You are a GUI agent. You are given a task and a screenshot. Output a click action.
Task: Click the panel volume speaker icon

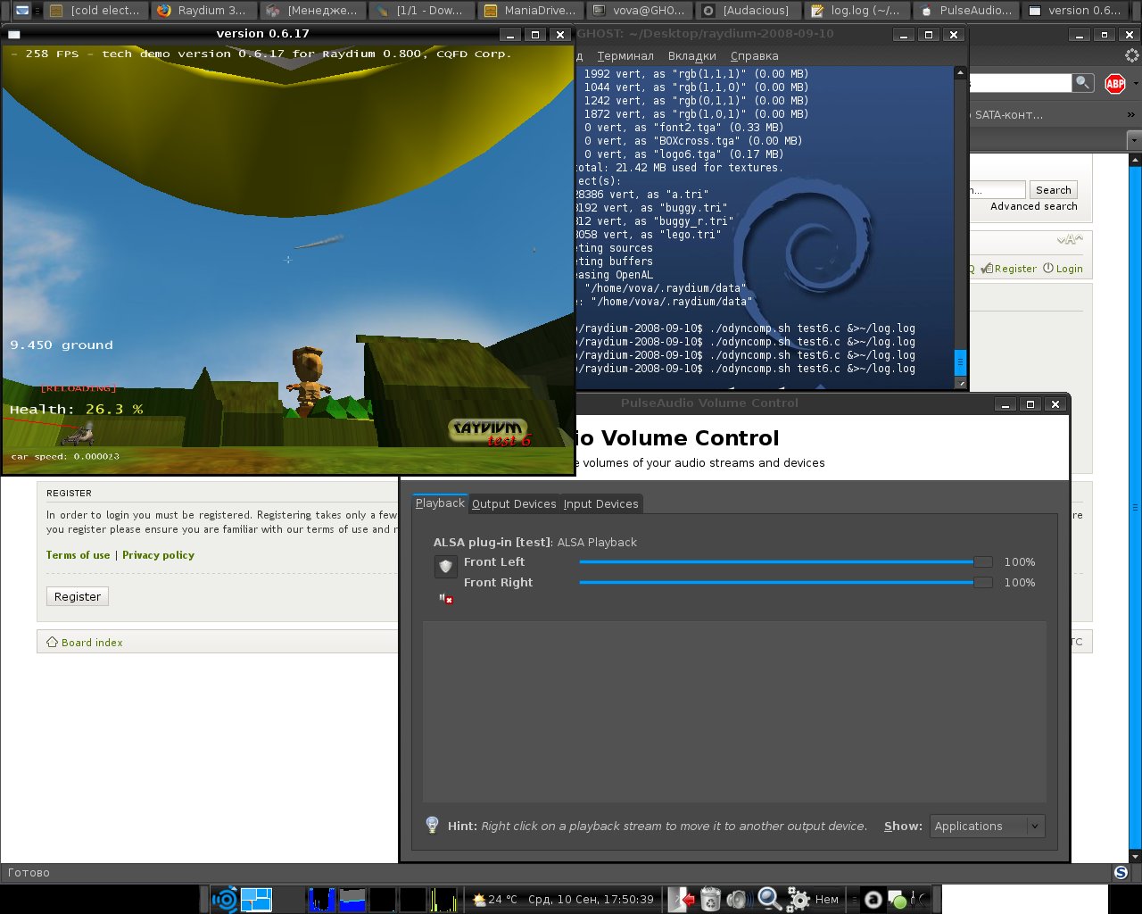tap(739, 900)
